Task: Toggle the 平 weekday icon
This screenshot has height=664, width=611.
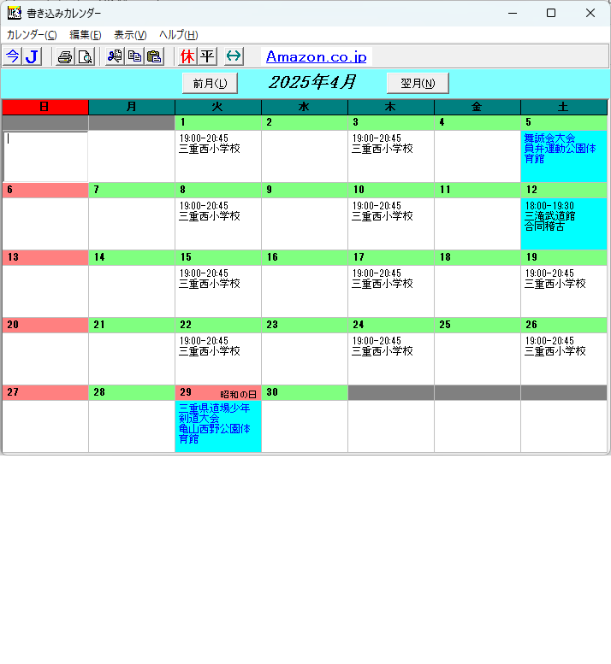Action: point(207,56)
